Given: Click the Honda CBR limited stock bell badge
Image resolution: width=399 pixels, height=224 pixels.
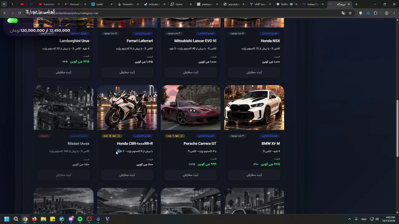Looking at the screenshot, I should click(112, 136).
